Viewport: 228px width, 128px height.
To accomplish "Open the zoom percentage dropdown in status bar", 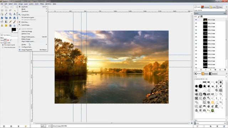I will [52, 126].
